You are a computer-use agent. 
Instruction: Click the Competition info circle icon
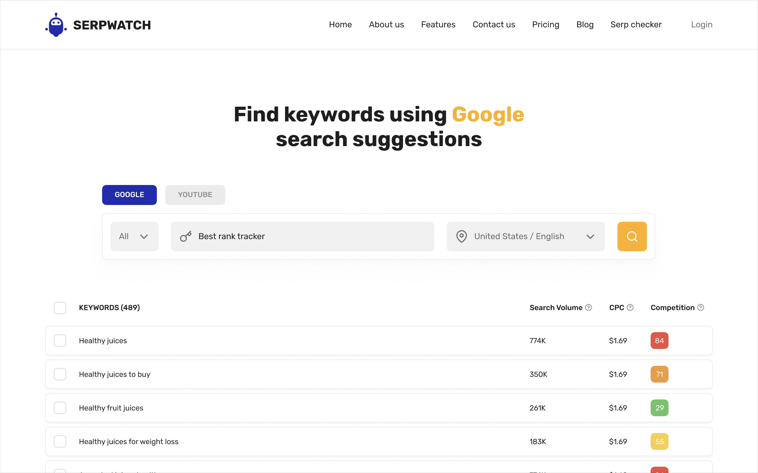click(x=701, y=307)
